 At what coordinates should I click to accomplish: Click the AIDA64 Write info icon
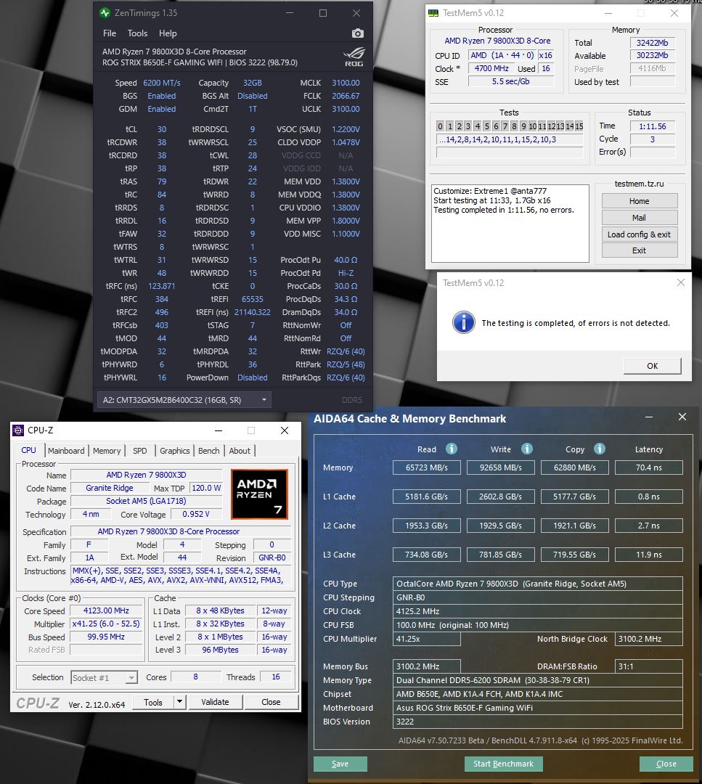pyautogui.click(x=526, y=449)
